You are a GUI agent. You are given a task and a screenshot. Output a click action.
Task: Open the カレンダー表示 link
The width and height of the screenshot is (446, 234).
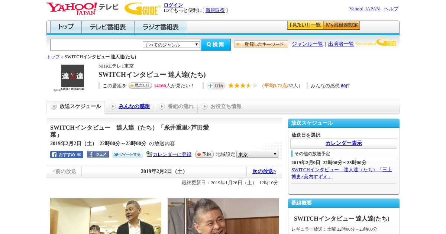pyautogui.click(x=344, y=143)
